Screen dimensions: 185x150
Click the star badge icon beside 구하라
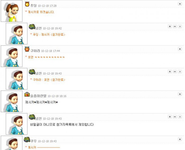27,49
